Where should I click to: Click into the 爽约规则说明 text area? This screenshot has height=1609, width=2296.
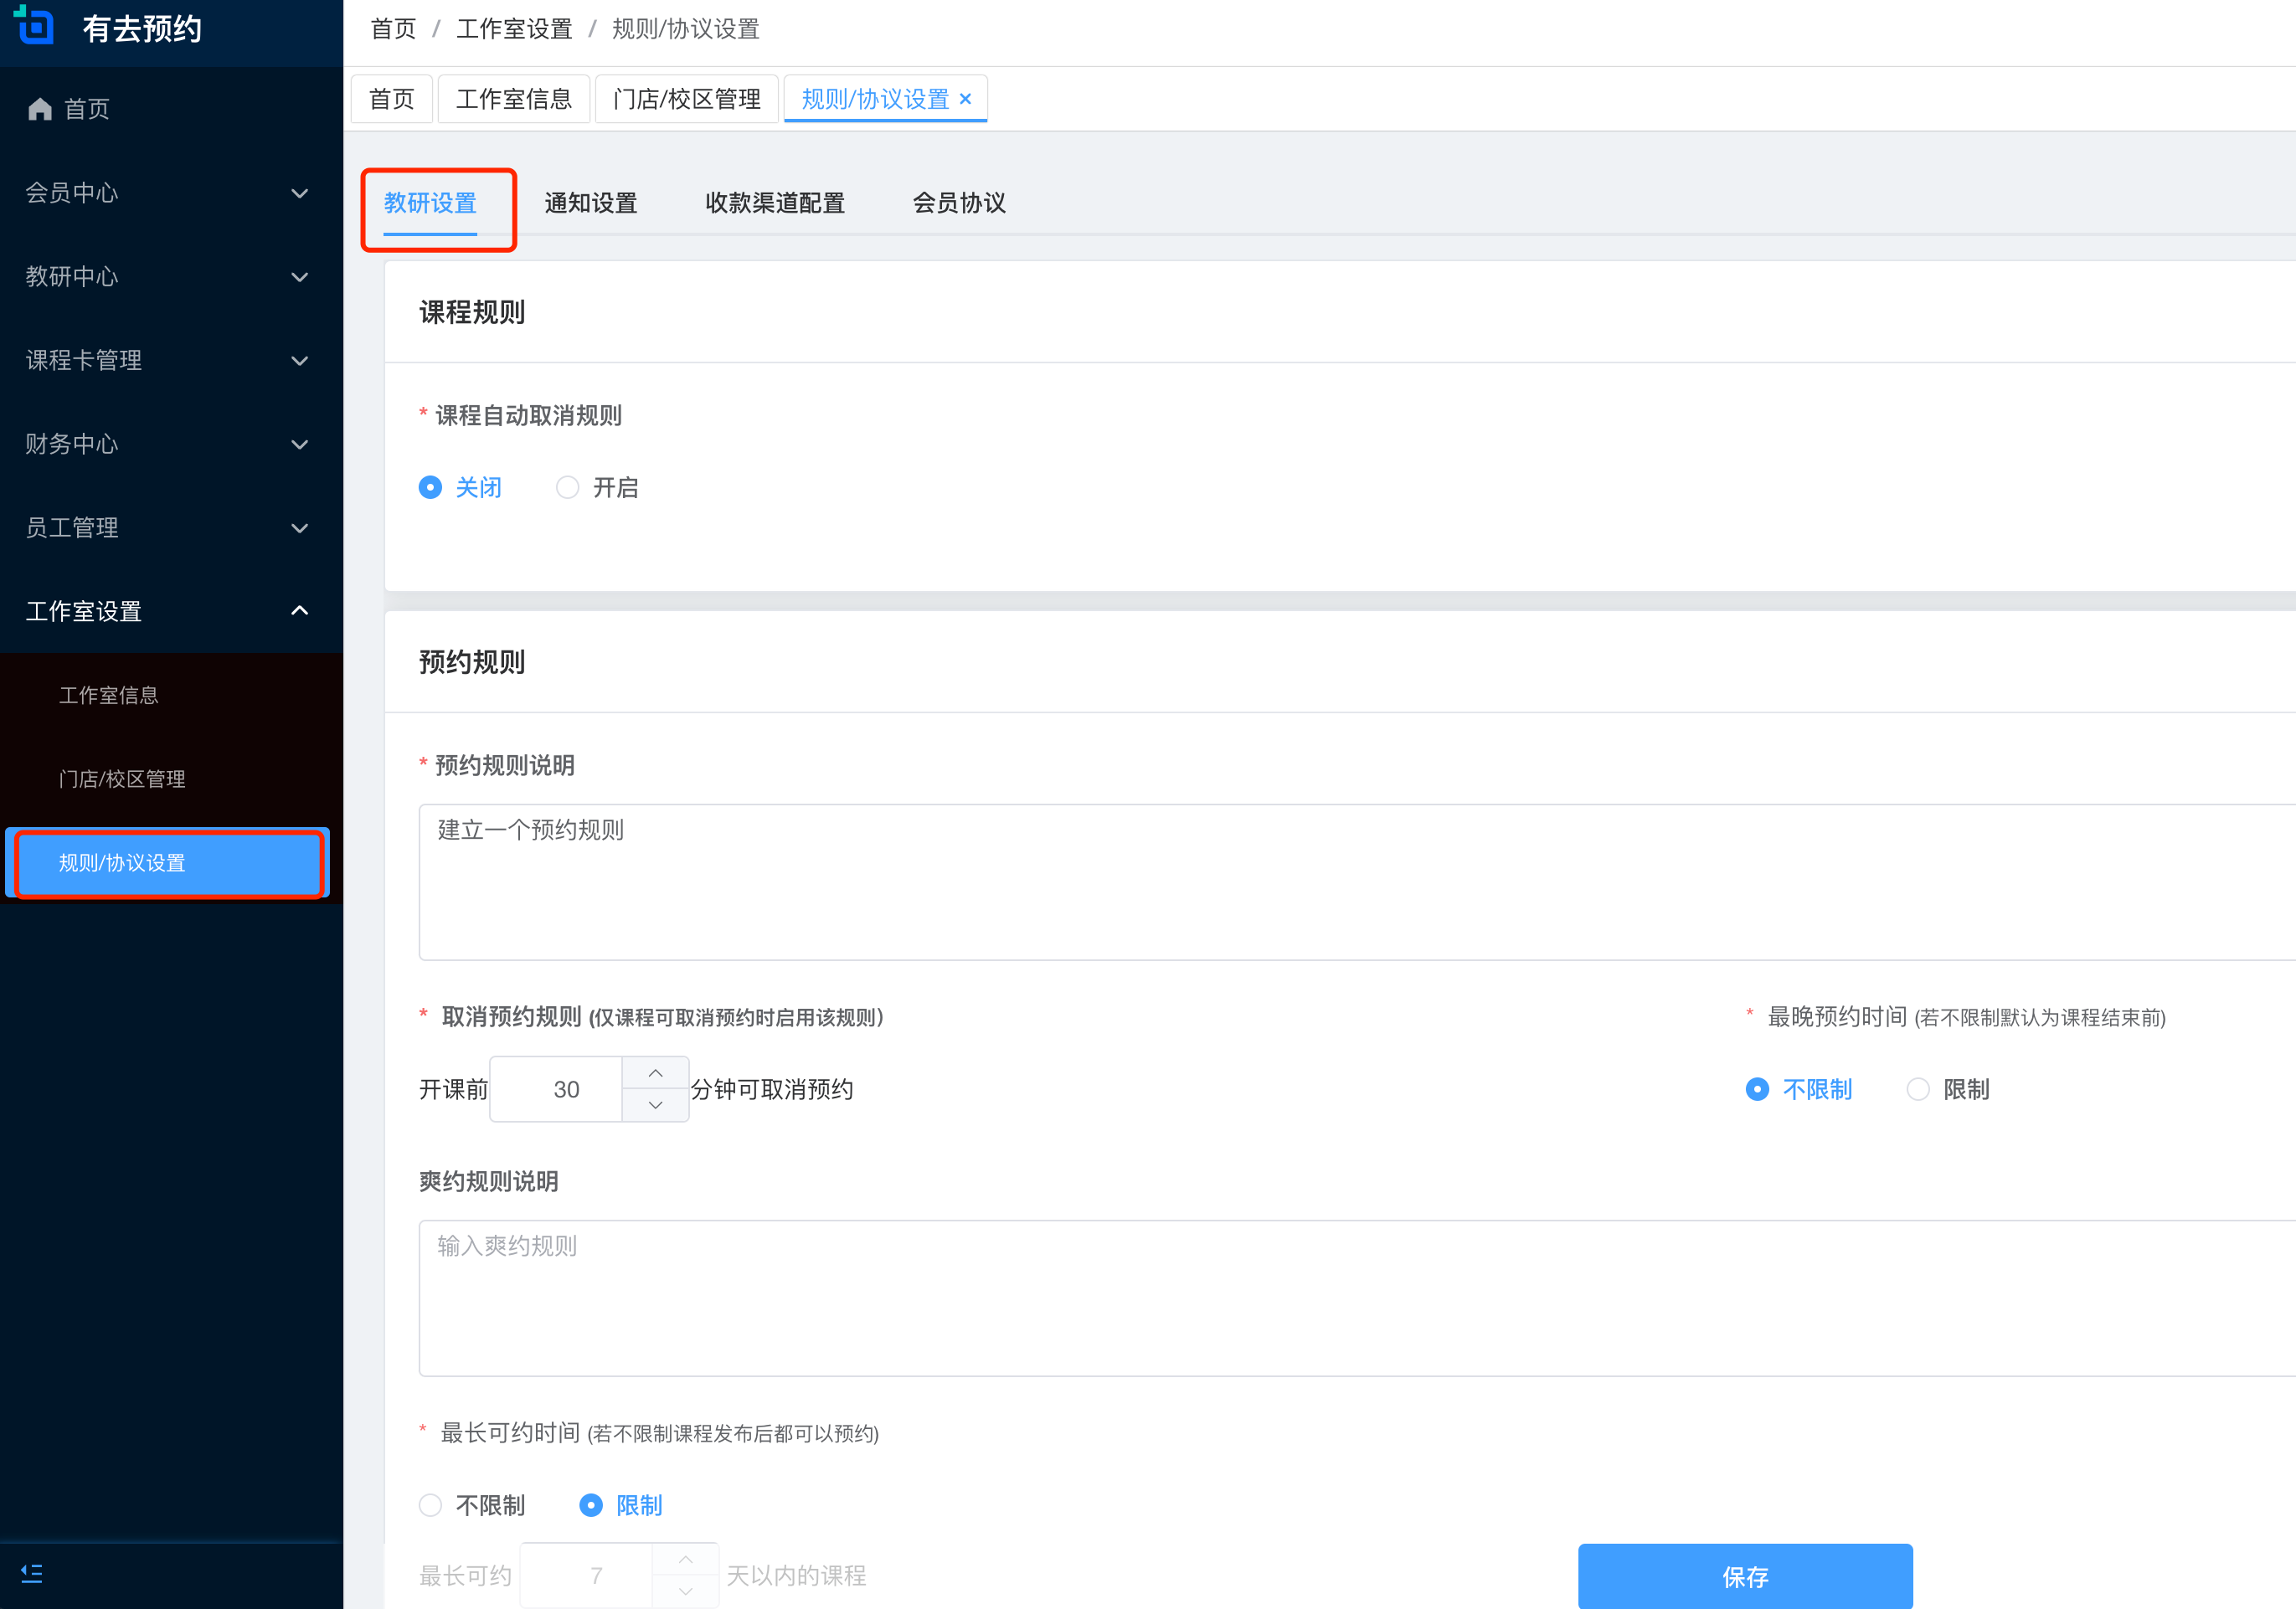(1357, 1298)
